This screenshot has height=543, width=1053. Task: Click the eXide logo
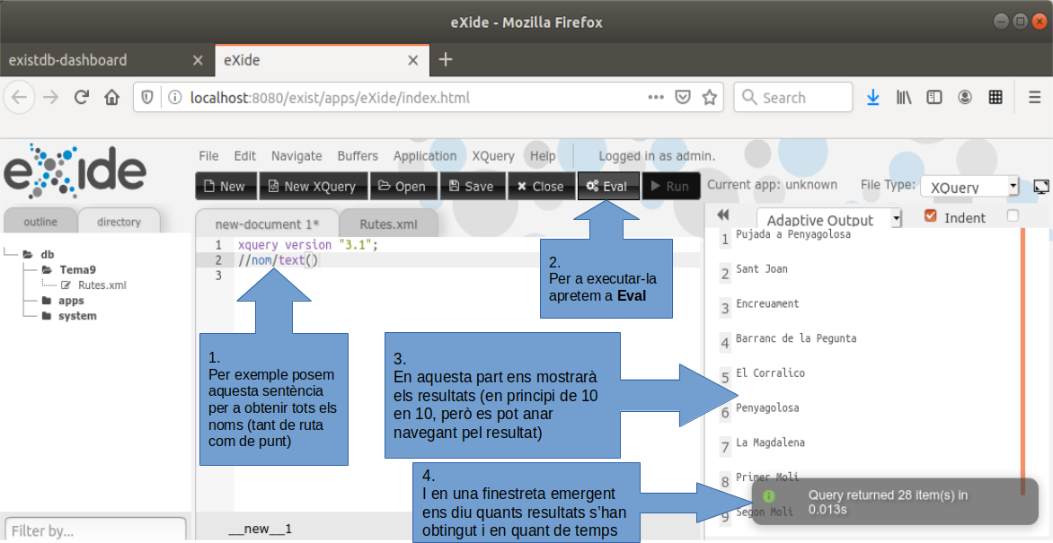point(75,171)
